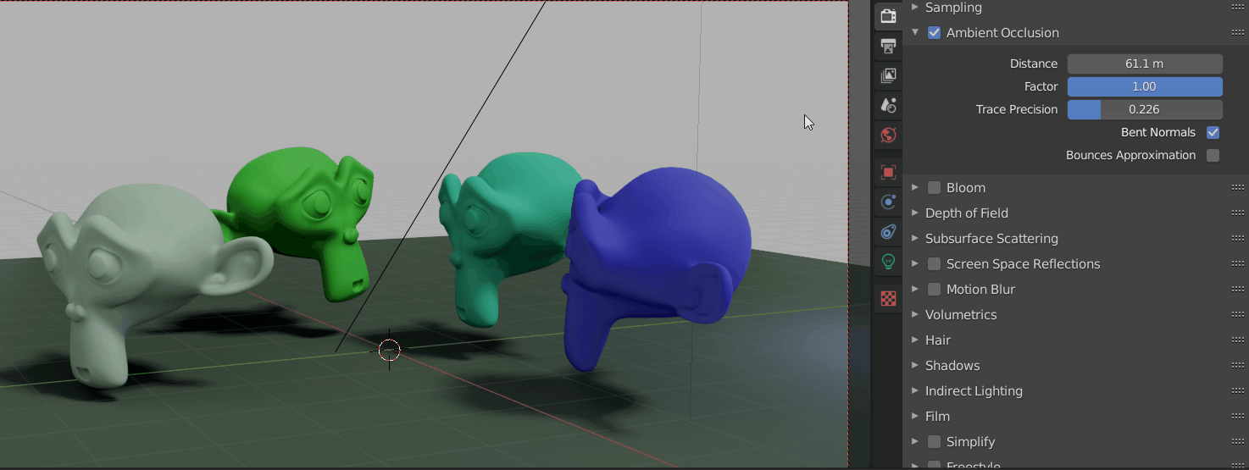Viewport: 1249px width, 470px height.
Task: Click the Simplify panel grip handle
Action: click(x=1237, y=442)
